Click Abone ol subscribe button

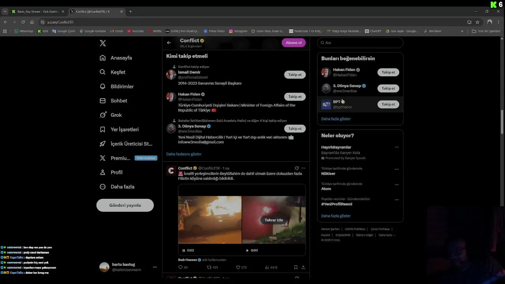pos(294,43)
